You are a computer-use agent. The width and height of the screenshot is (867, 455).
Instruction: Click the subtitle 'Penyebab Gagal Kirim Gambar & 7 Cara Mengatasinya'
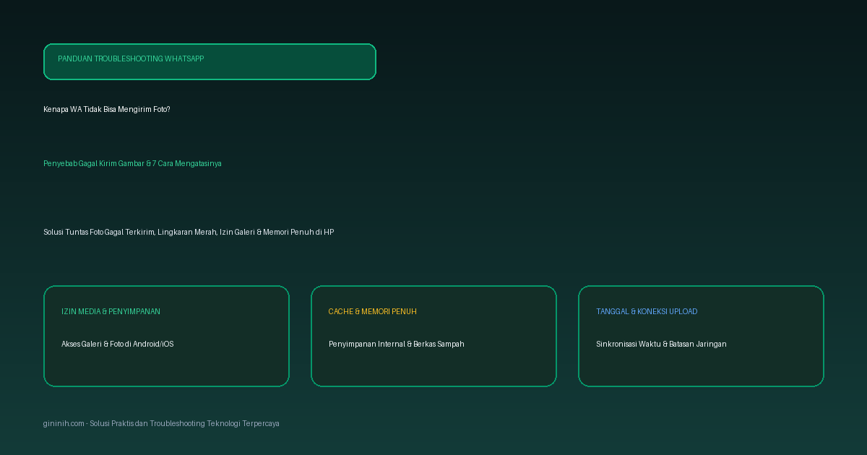(132, 163)
